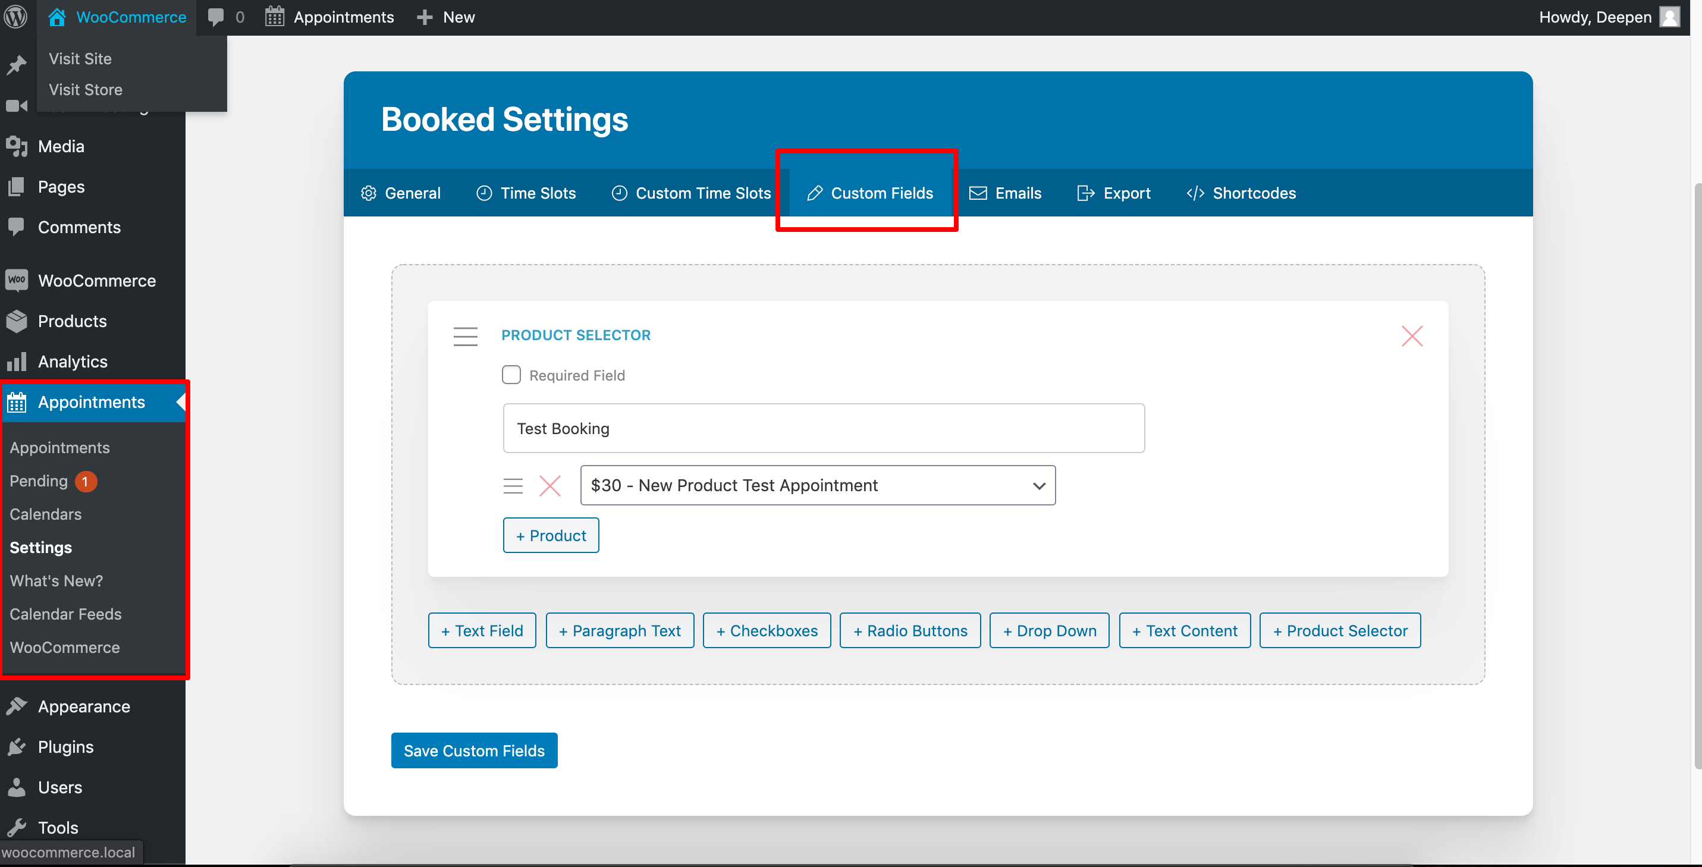The height and width of the screenshot is (867, 1702).
Task: Click the red X to remove product row
Action: pos(549,485)
